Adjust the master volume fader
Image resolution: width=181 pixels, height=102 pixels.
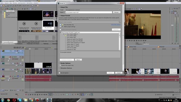click(x=172, y=25)
